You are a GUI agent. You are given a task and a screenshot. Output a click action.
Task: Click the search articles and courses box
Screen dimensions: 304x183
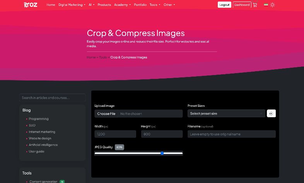pos(52,98)
